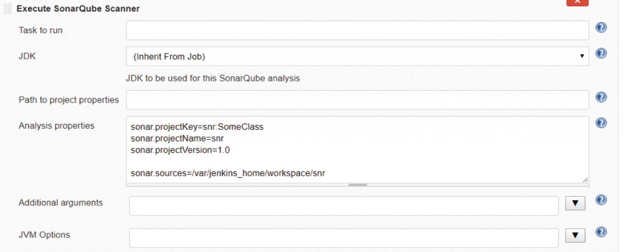Open the JDK Inherit From Job dropdown
The image size is (624, 252).
tap(357, 56)
